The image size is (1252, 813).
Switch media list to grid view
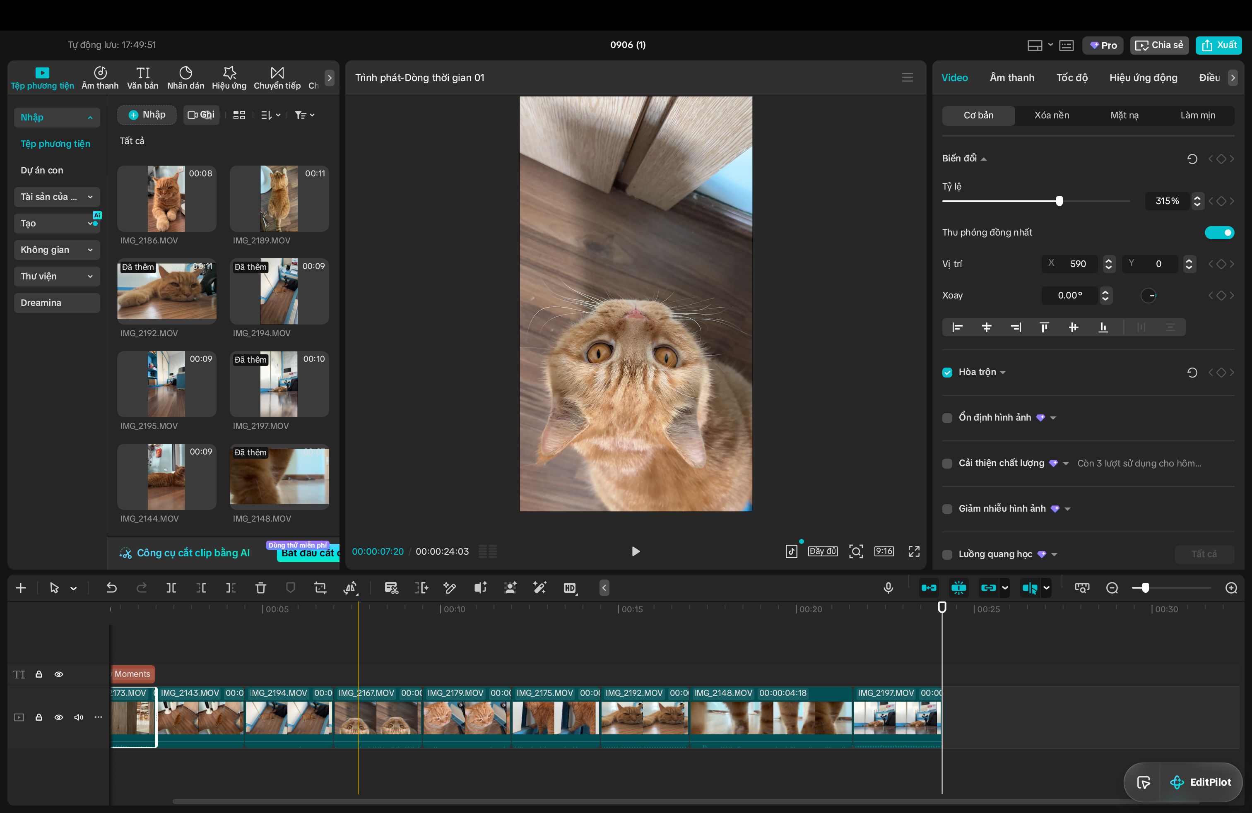point(239,115)
